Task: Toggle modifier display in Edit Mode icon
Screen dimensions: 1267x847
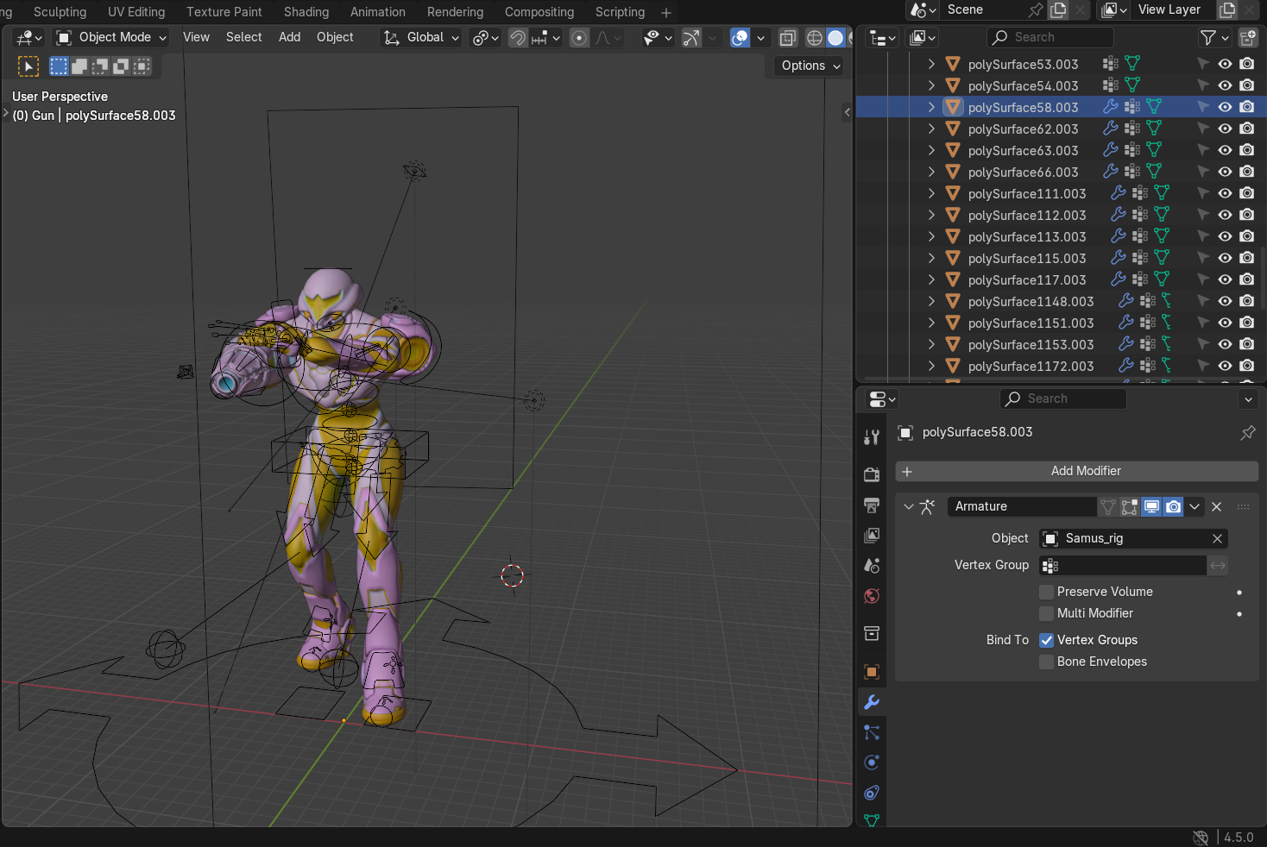Action: (x=1130, y=506)
